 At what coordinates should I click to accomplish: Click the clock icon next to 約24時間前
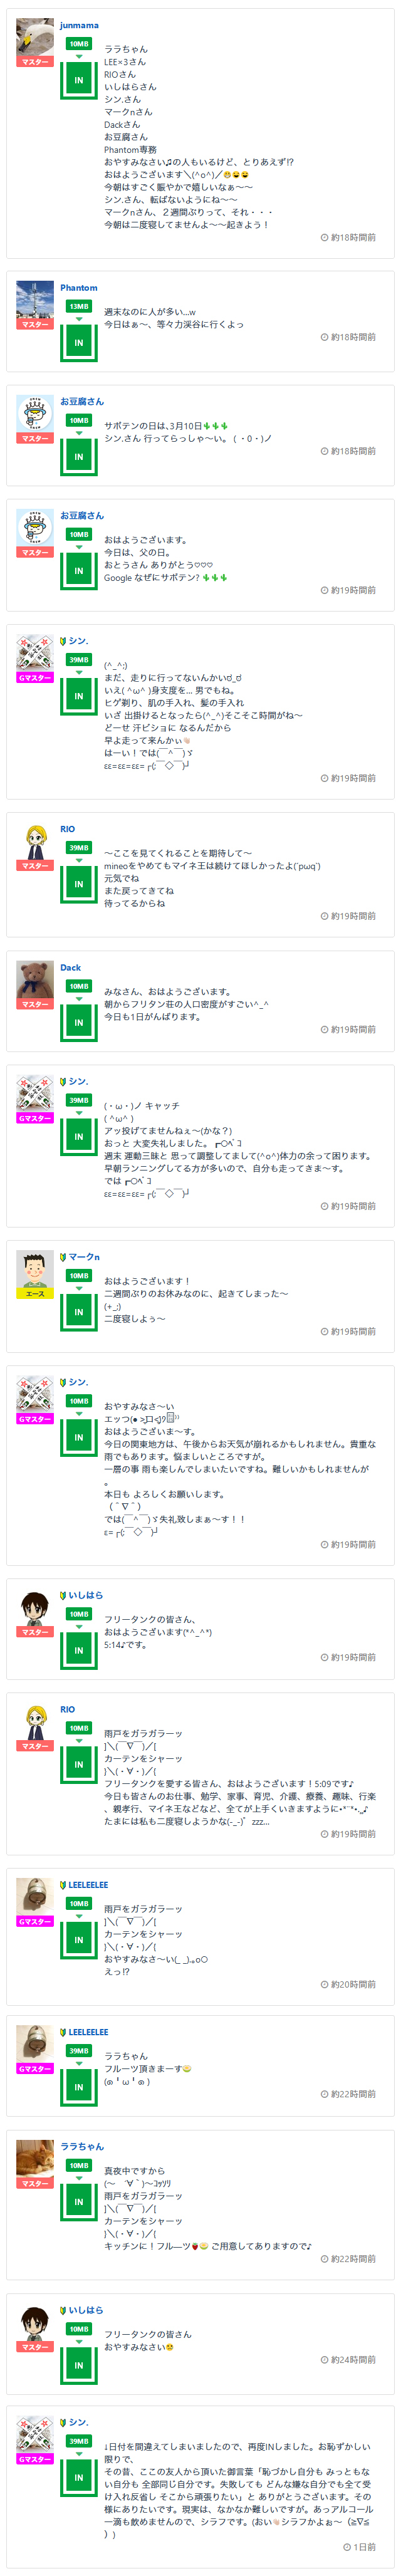(325, 2359)
